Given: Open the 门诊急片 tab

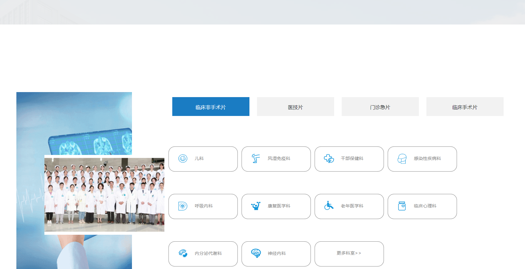Looking at the screenshot, I should (x=380, y=107).
